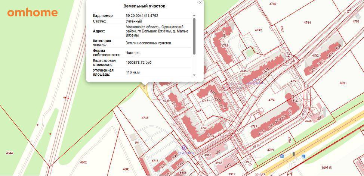Click the popup's vertical scrollbar thumb

click(x=194, y=36)
